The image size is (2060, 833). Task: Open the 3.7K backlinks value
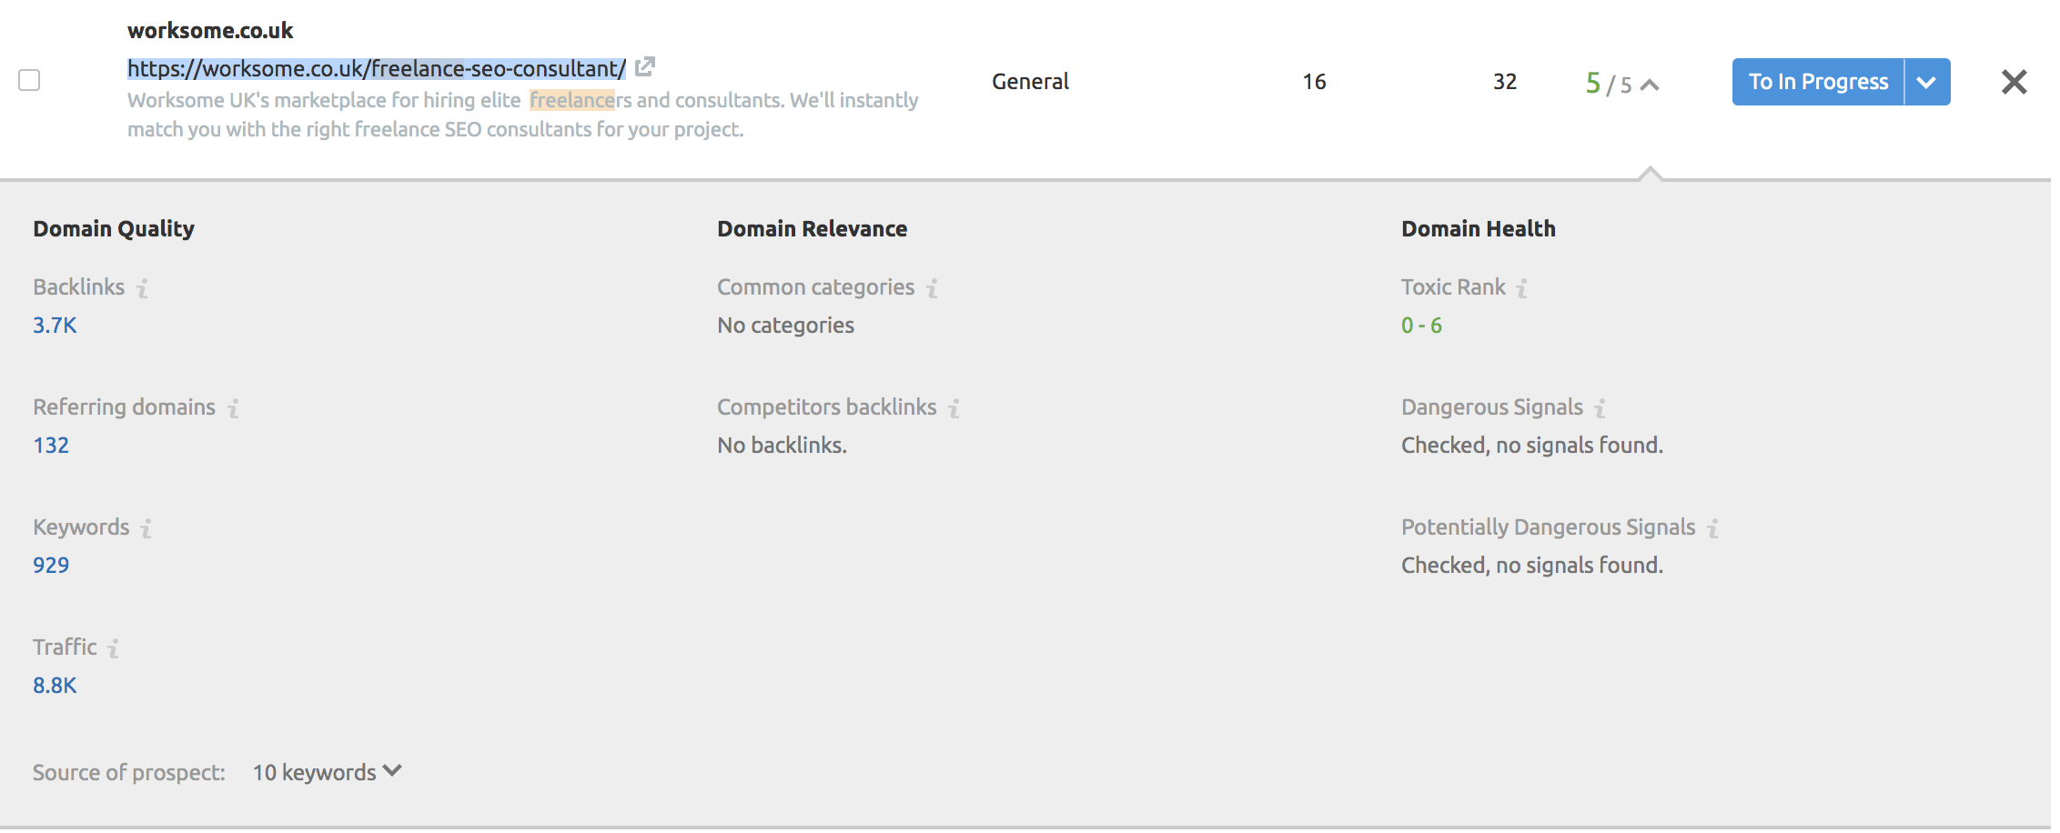pos(55,326)
